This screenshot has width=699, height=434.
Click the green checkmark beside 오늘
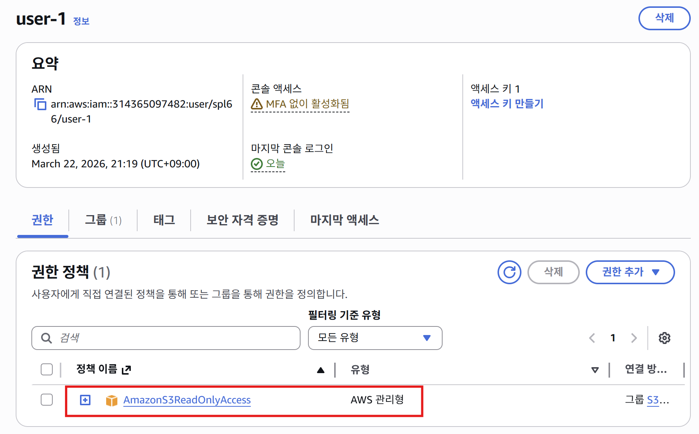pos(256,163)
